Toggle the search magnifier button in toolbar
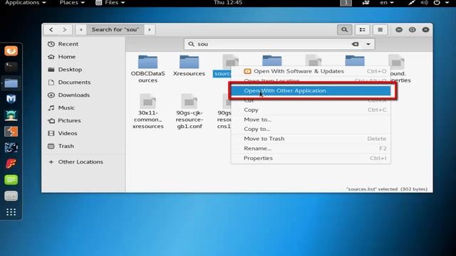The height and width of the screenshot is (256, 456). point(344,30)
